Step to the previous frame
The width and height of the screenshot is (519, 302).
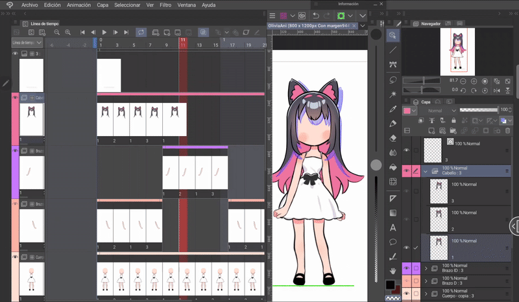93,32
